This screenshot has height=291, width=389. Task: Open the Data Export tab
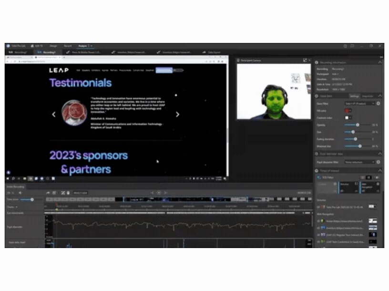pos(212,52)
